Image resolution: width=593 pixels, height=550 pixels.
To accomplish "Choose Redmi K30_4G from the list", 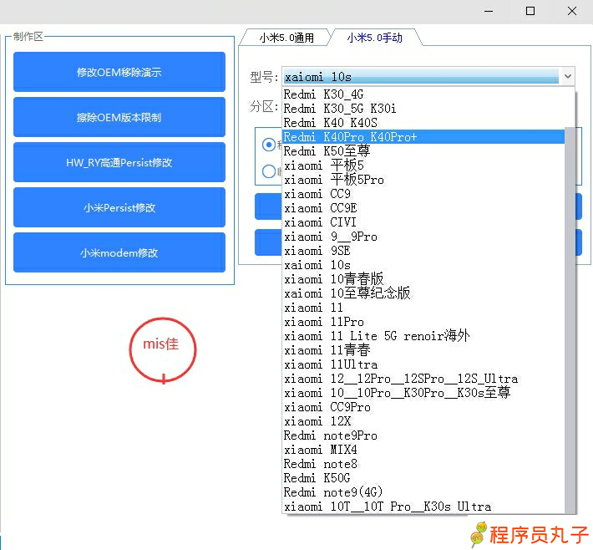I will click(x=423, y=94).
